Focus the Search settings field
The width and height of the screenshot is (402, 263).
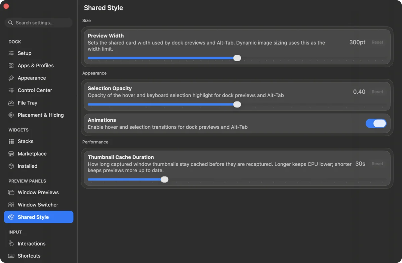(39, 23)
